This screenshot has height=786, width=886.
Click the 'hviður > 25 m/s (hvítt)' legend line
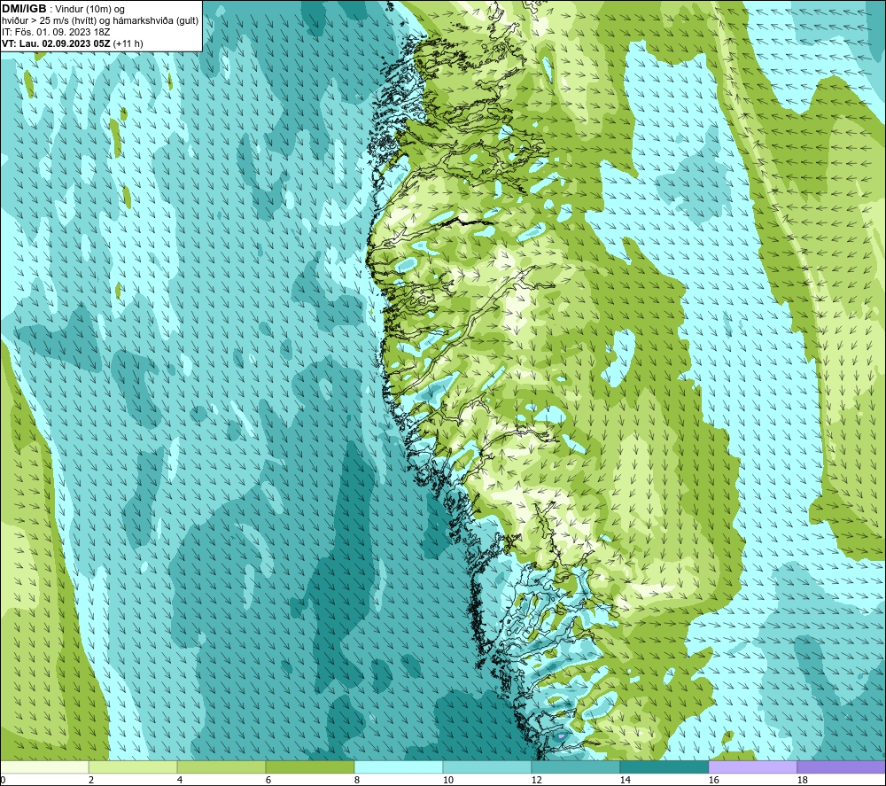pos(100,21)
